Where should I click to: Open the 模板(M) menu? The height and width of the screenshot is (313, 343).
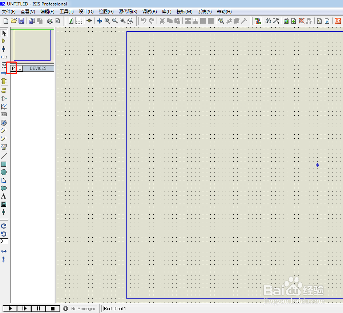tap(185, 12)
